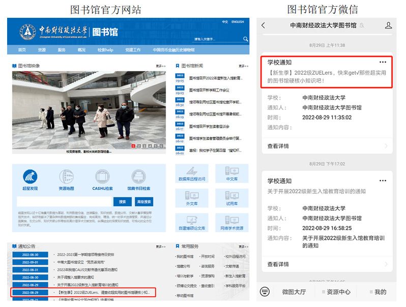The height and width of the screenshot is (307, 406).
Task: Open the 我的 menu in the WeChat bottom bar
Action: pos(378,292)
